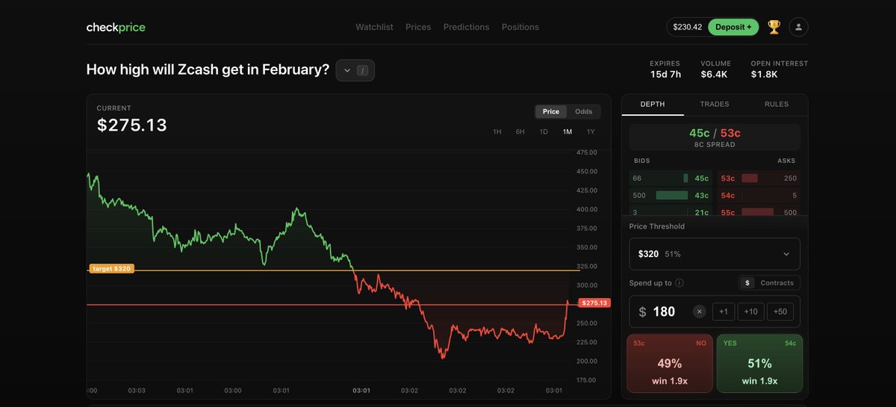Click the target $320 chart marker
896x407 pixels.
pos(111,268)
